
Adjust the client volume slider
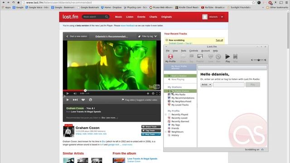coord(259,60)
